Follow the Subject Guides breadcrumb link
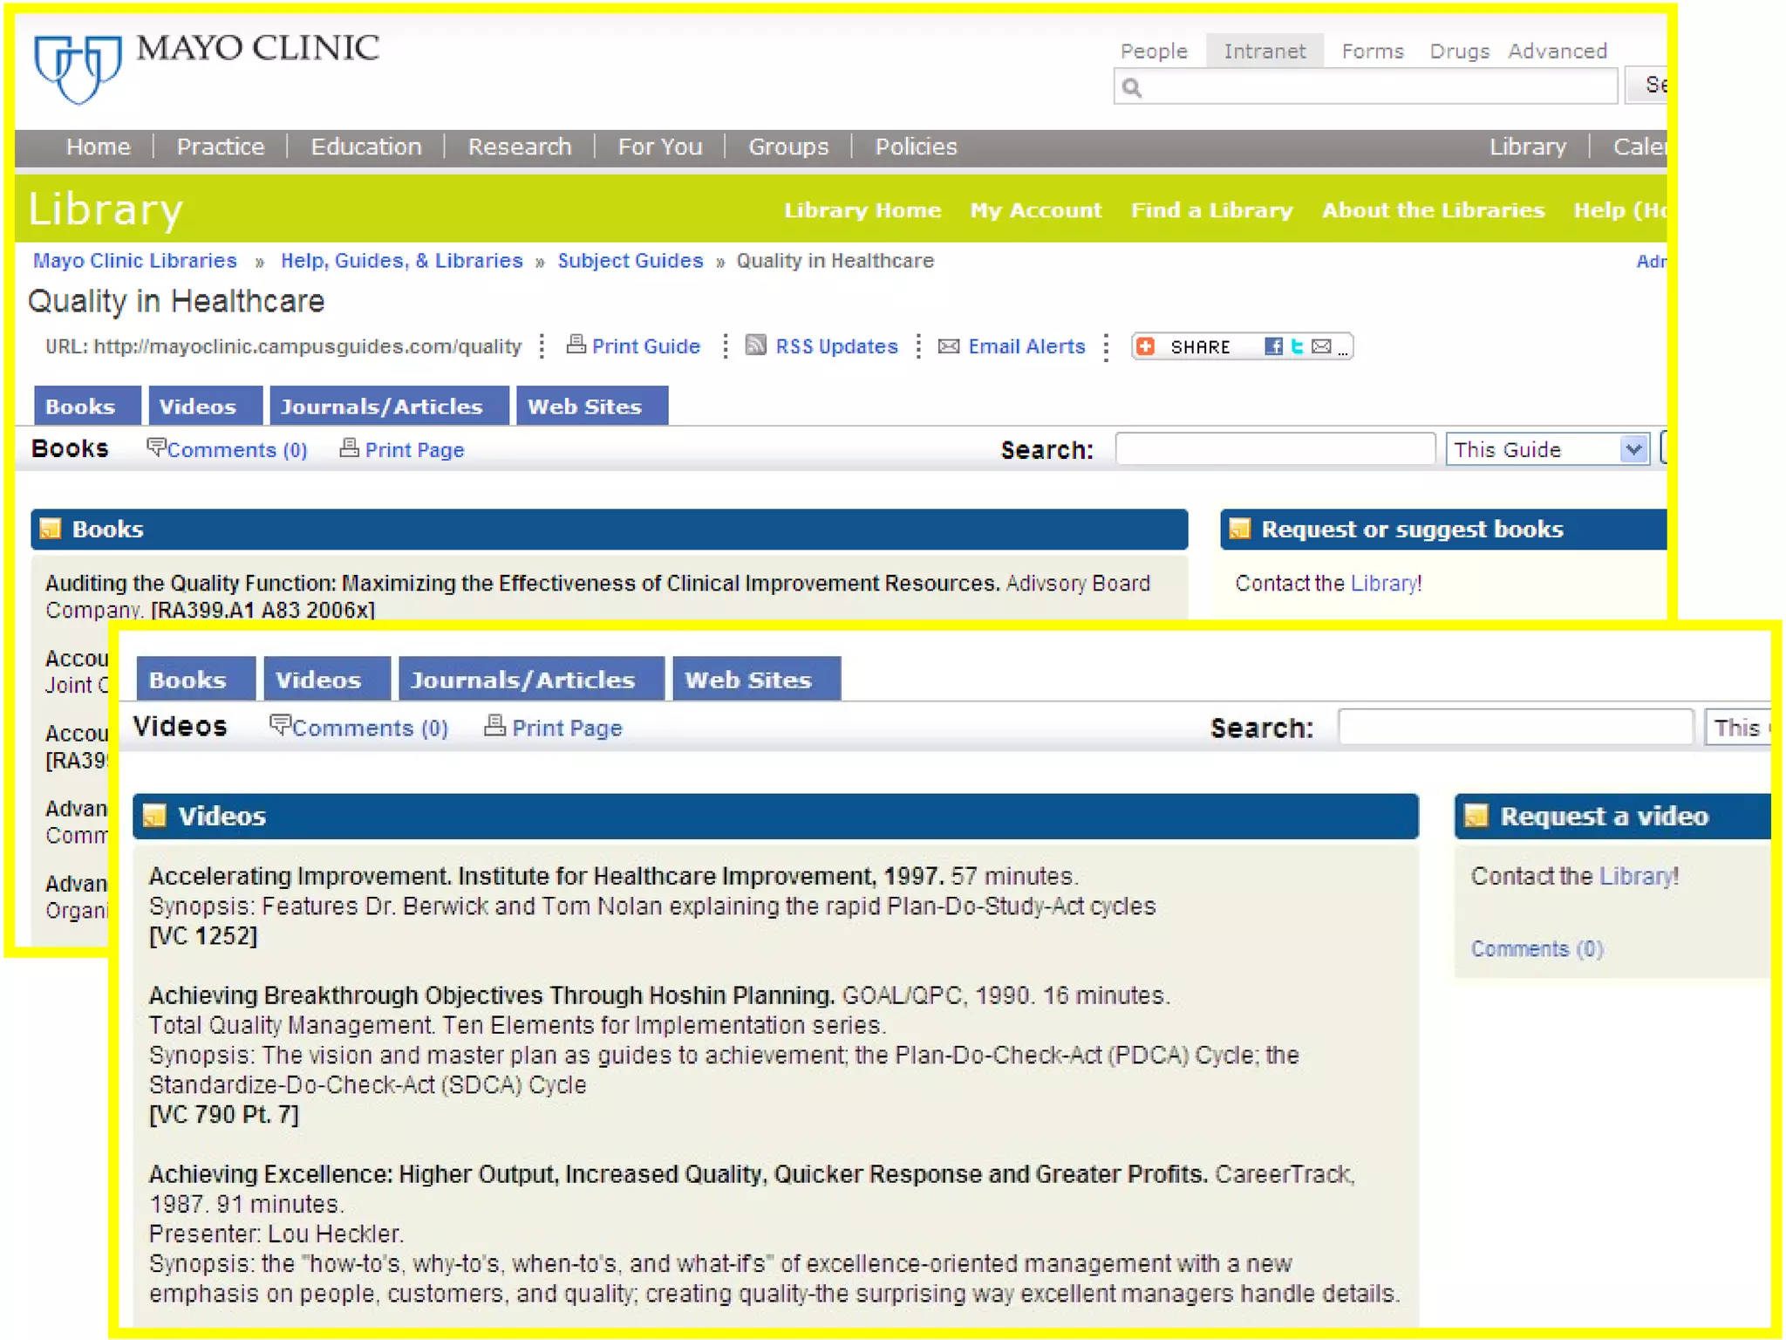Viewport: 1786px width, 1340px height. 630,261
